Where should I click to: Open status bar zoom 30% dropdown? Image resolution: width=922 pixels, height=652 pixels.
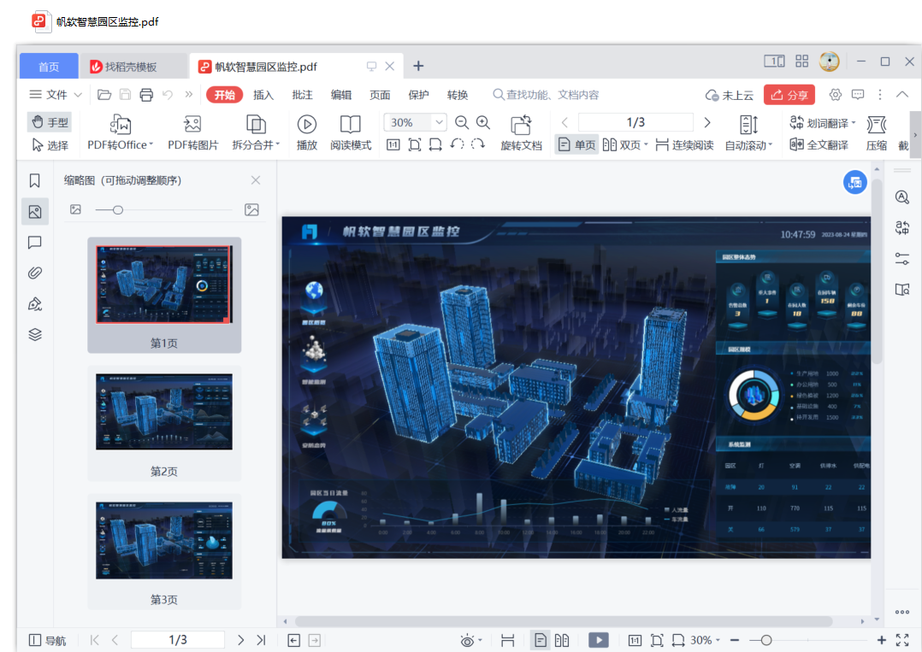coord(705,640)
